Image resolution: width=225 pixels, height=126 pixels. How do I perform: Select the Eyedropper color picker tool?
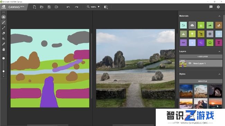click(x=3, y=44)
